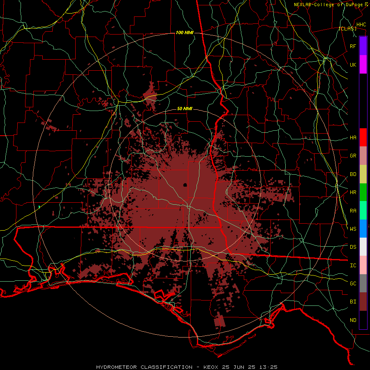Click the teal RA legend swatch
The width and height of the screenshot is (370, 370).
[363, 211]
